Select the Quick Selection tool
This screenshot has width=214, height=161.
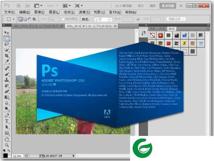coord(7,50)
